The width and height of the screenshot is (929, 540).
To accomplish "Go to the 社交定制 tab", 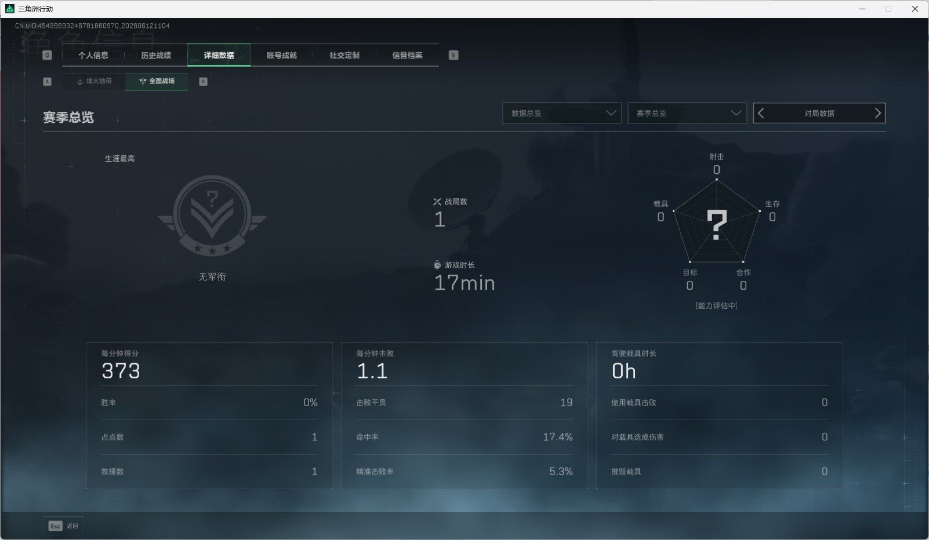I will click(x=344, y=55).
